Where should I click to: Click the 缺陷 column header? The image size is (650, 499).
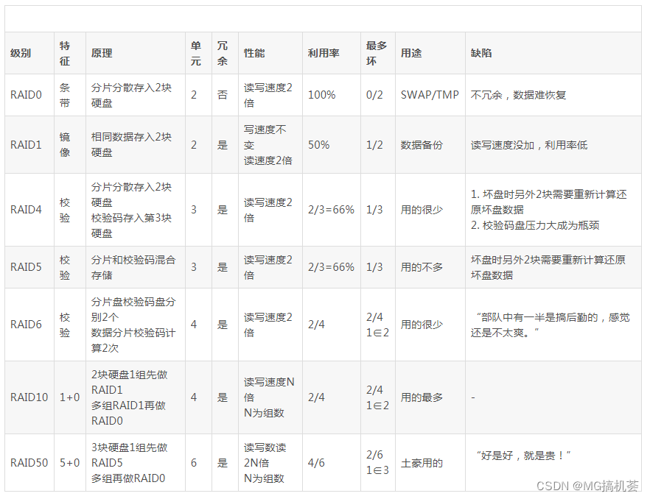tap(553, 53)
